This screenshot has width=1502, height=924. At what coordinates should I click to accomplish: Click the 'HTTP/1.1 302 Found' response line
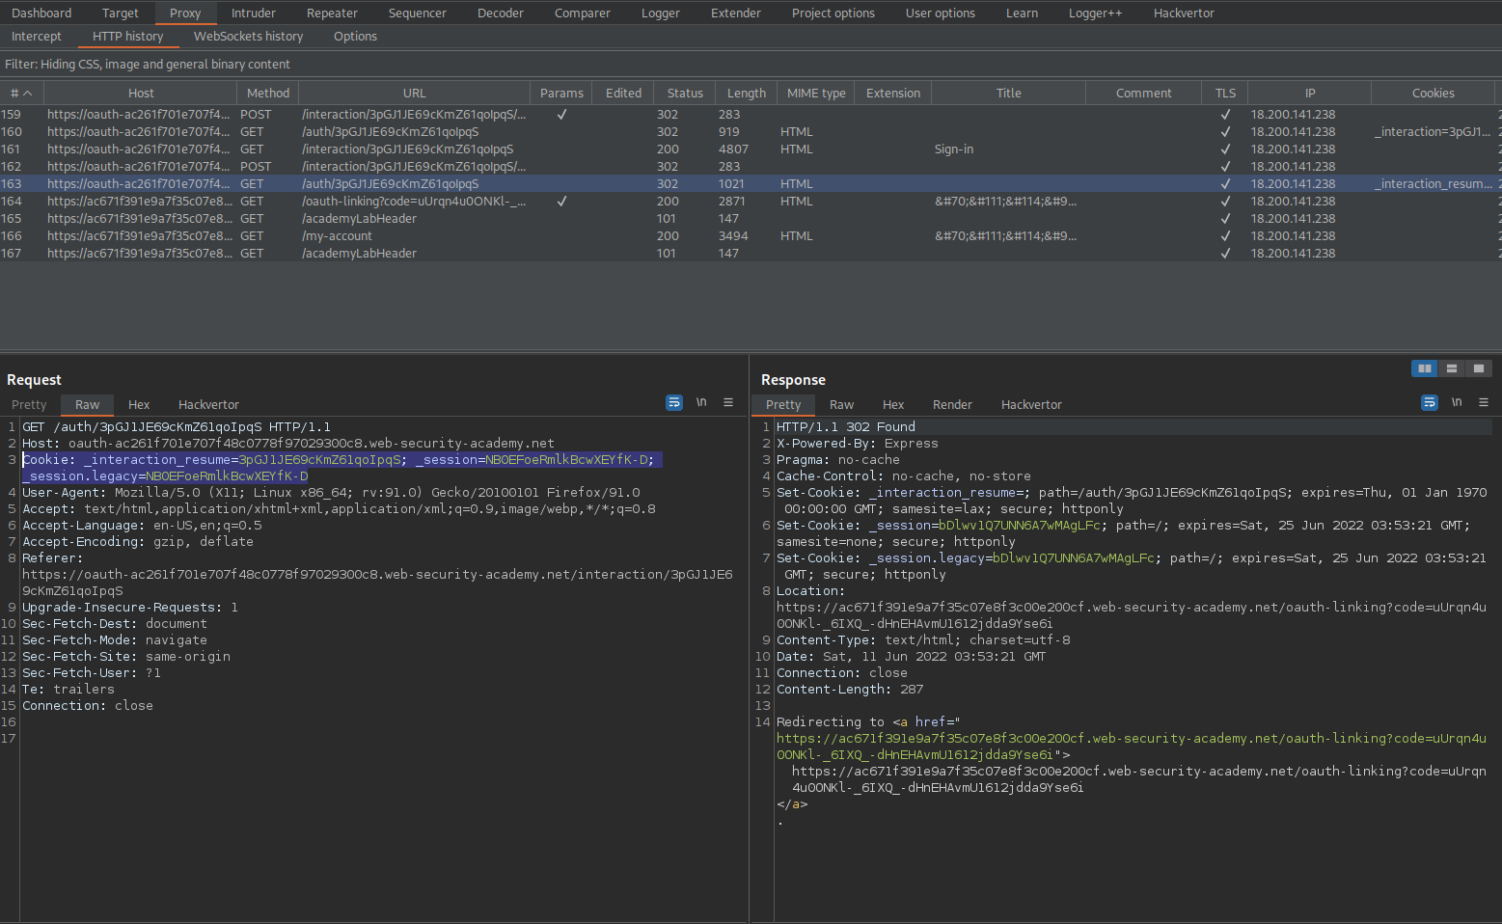[x=846, y=426]
